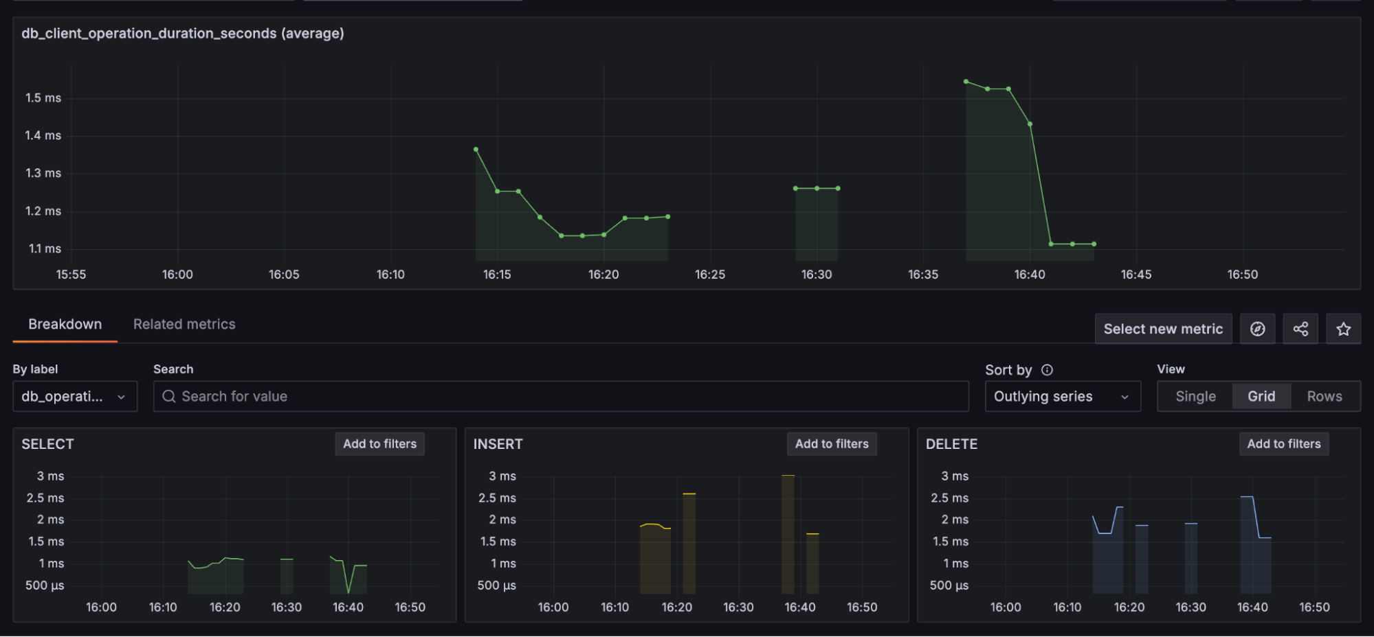Click the search magnifier icon
Viewport: 1374px width, 637px height.
(x=169, y=396)
